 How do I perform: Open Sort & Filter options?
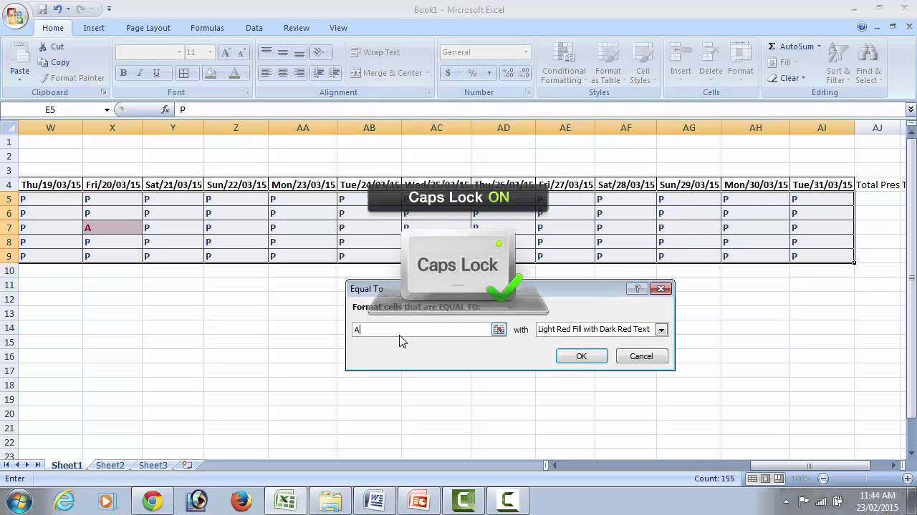pyautogui.click(x=838, y=63)
